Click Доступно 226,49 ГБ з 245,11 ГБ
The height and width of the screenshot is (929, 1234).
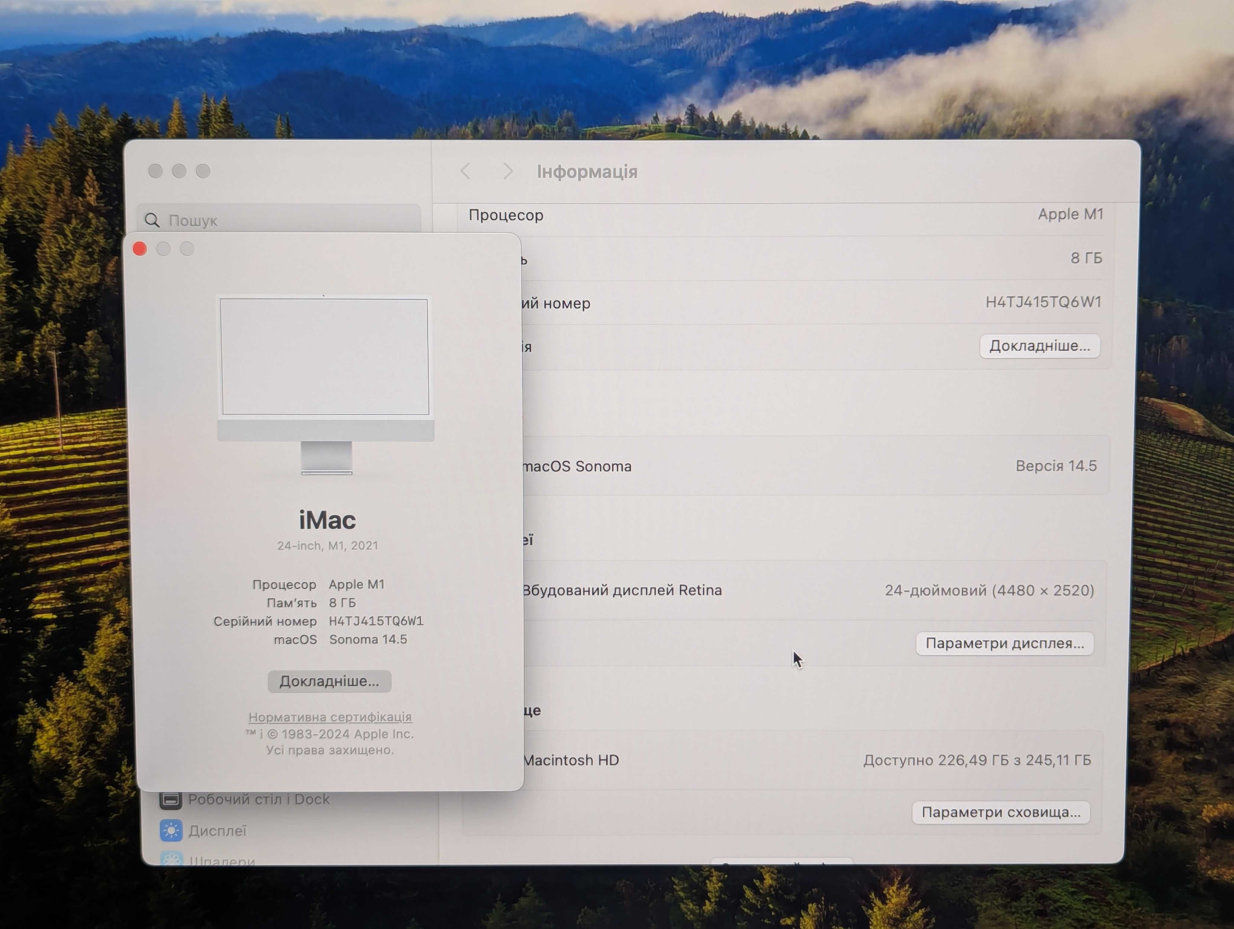coord(978,760)
